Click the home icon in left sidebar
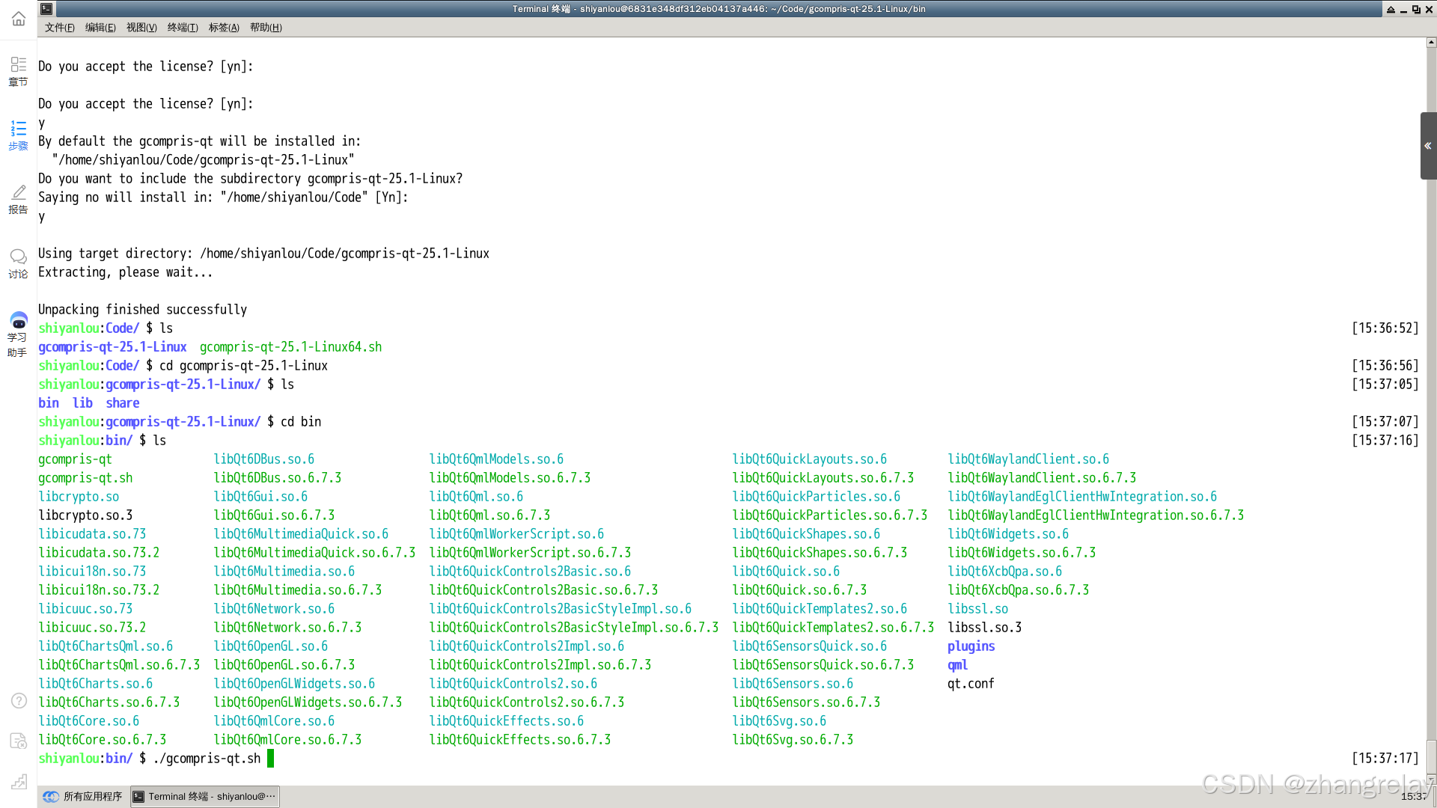1437x808 pixels. tap(18, 19)
